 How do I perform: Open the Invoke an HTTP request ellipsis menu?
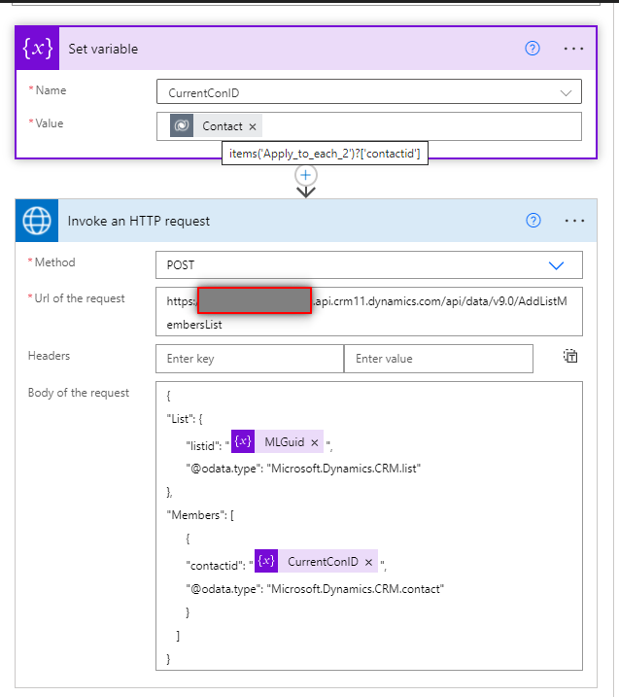[573, 221]
